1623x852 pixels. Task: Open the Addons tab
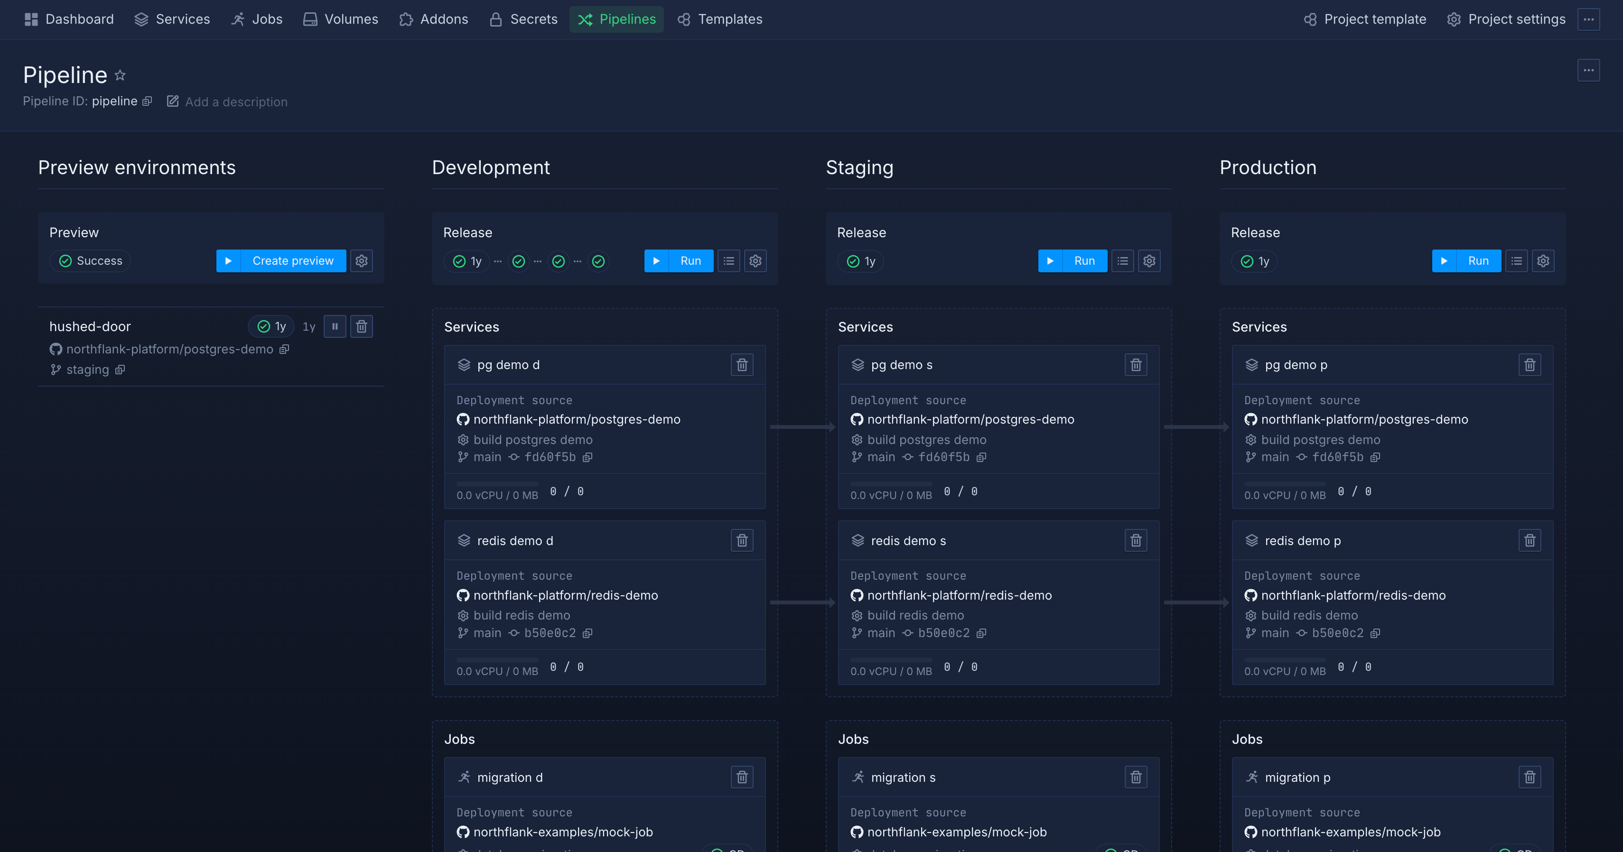(x=433, y=19)
